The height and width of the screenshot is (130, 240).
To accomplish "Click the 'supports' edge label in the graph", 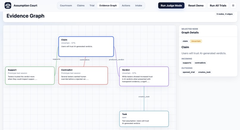I will pyautogui.click(x=57, y=59).
